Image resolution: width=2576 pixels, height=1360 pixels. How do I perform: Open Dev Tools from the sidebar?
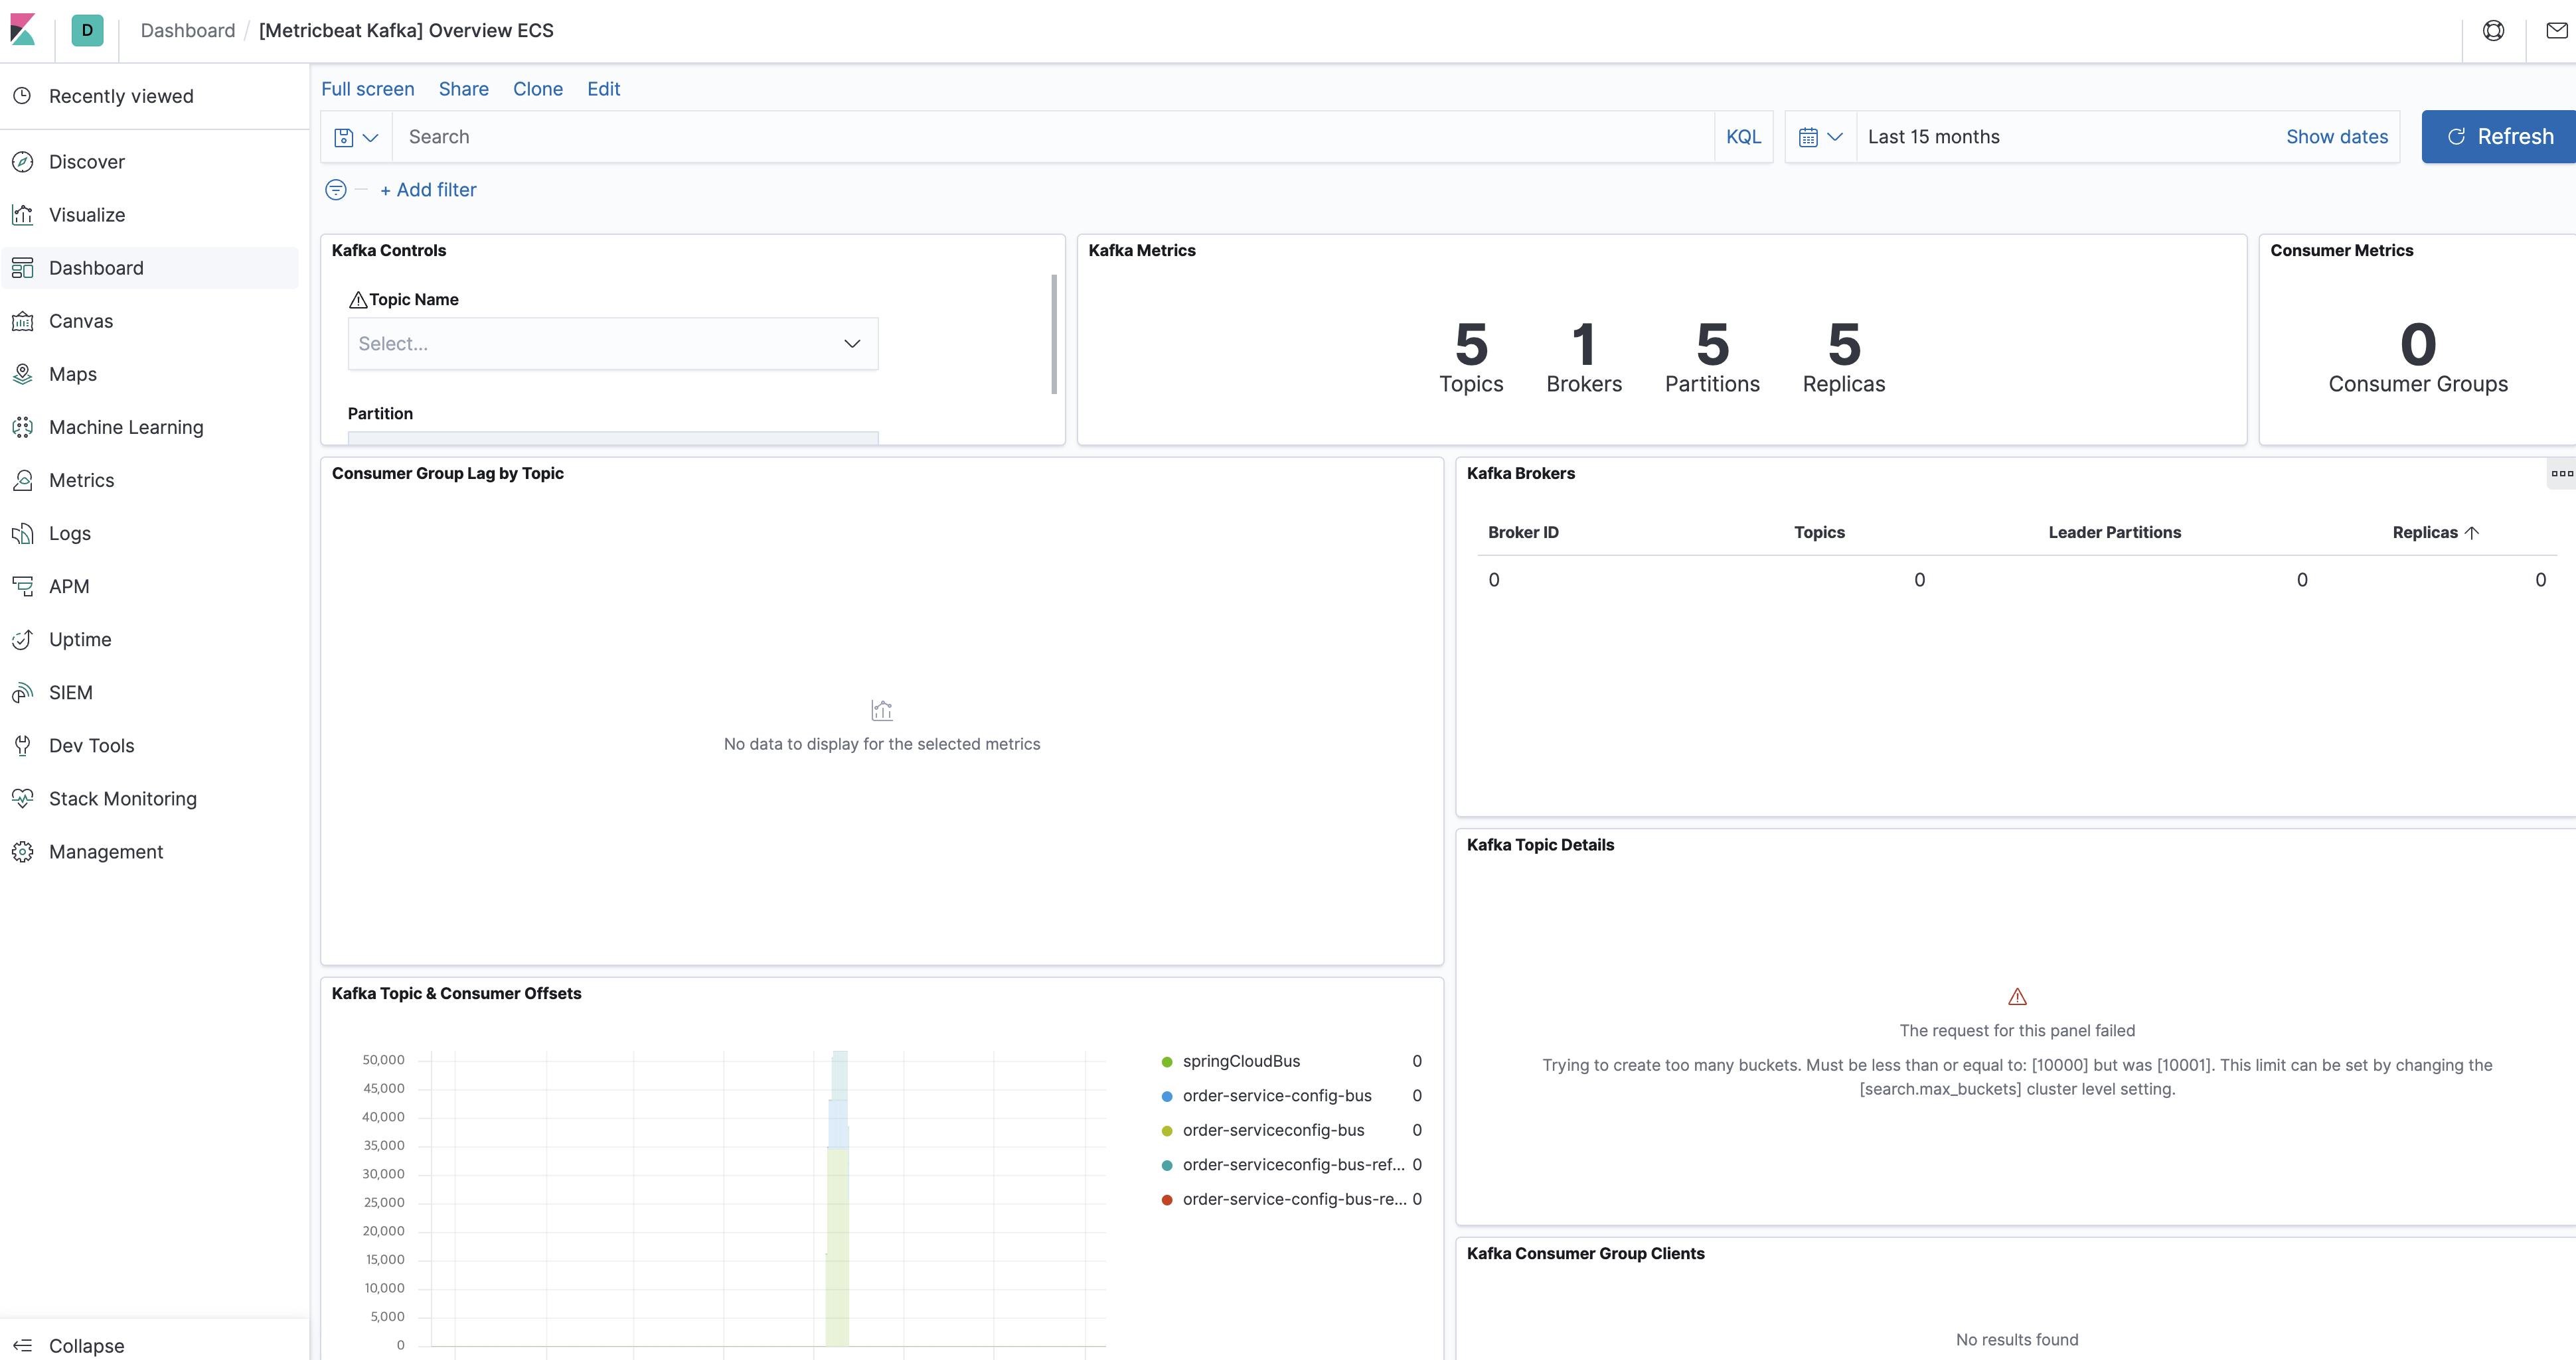point(91,746)
